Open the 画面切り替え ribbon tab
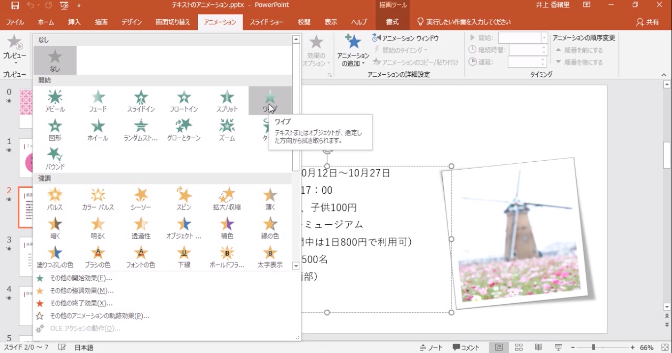Image resolution: width=672 pixels, height=353 pixels. point(173,22)
